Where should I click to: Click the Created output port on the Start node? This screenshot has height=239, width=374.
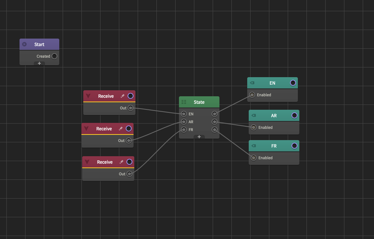click(54, 56)
